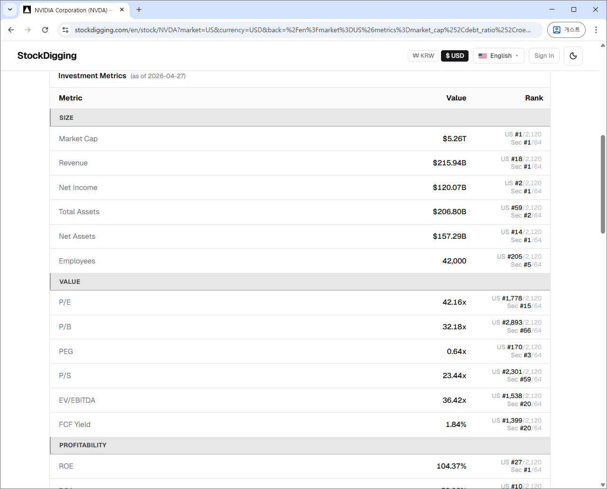This screenshot has width=607, height=489.
Task: Click the Investment Metrics heading
Action: point(92,76)
